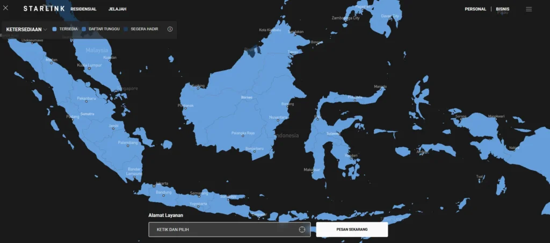The image size is (550, 243).
Task: Switch to the PERSONAL section
Action: [475, 9]
